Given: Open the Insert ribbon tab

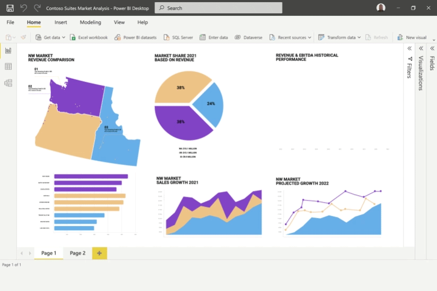Looking at the screenshot, I should (x=60, y=22).
